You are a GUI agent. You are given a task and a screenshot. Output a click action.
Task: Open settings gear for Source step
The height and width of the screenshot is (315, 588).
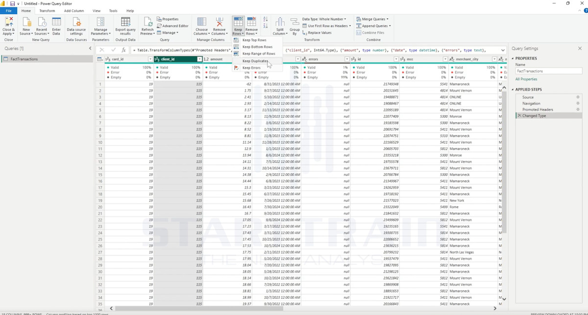click(x=578, y=97)
